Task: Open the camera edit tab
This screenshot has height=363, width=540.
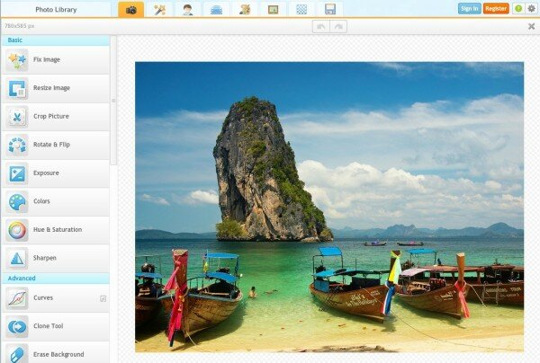Action: coord(130,9)
